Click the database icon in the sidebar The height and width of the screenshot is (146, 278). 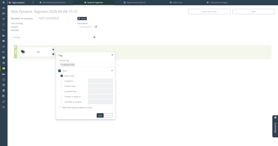pyautogui.click(x=3, y=90)
